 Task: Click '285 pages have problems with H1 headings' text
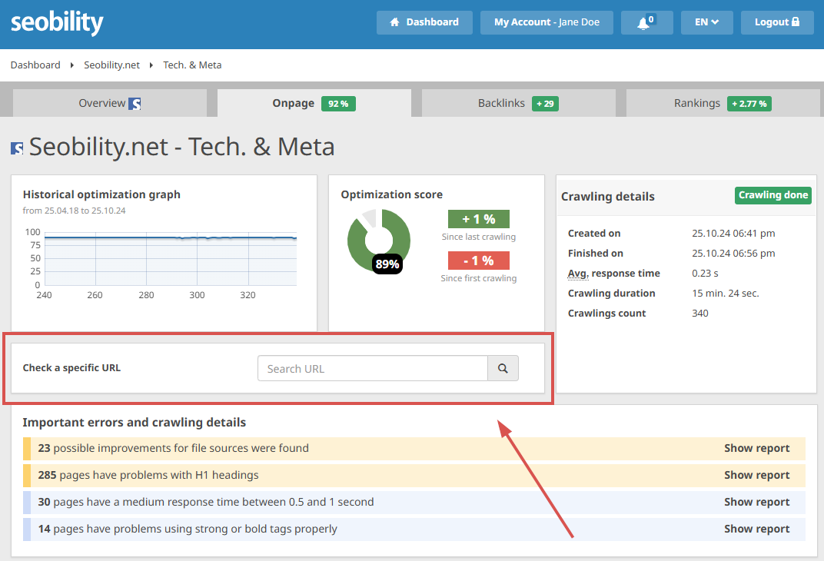click(x=148, y=475)
